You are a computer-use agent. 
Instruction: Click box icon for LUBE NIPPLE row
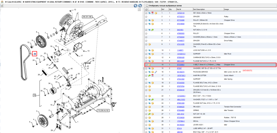tap(152, 128)
